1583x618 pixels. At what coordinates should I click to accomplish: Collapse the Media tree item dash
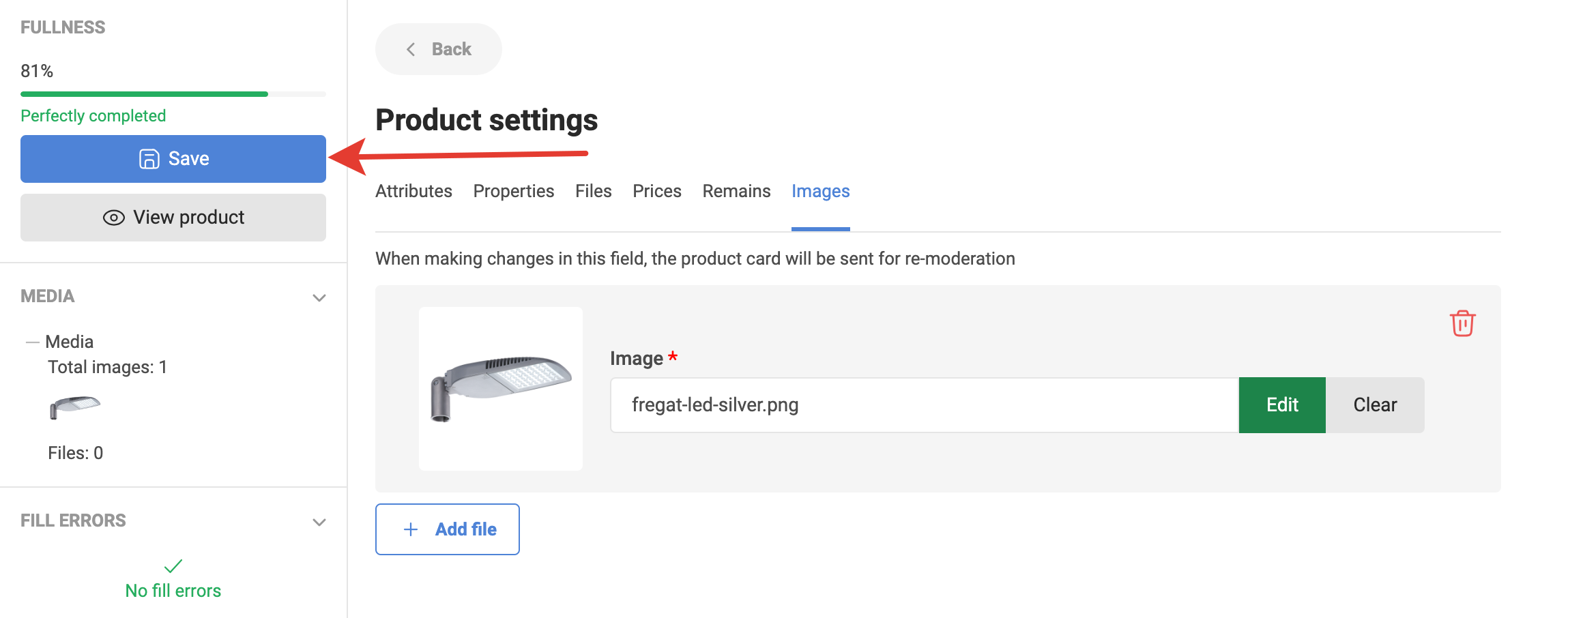coord(32,342)
